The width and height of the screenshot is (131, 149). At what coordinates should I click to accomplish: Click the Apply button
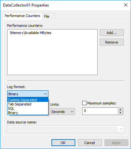(x=116, y=142)
